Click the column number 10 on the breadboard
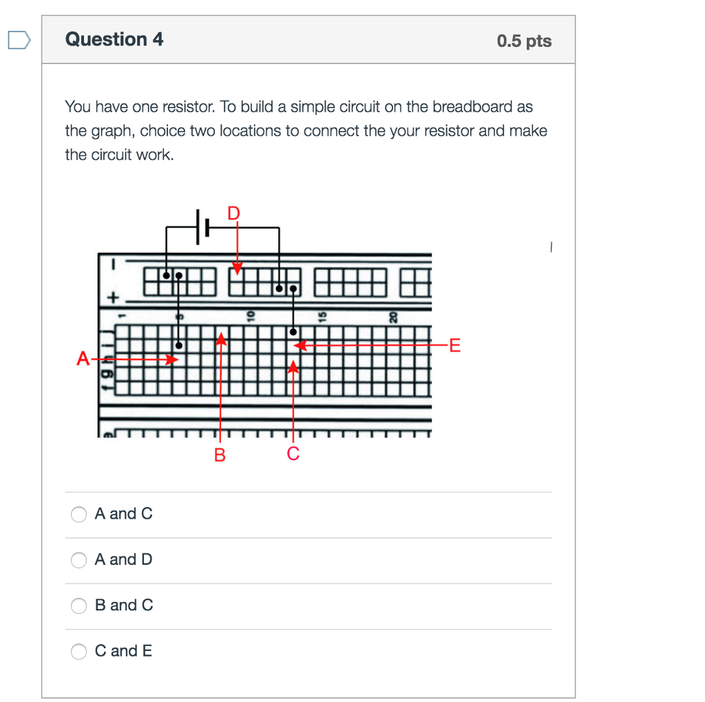Image resolution: width=705 pixels, height=702 pixels. click(251, 316)
